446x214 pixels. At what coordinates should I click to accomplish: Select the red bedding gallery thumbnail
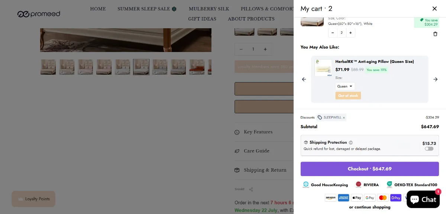[x=197, y=67]
